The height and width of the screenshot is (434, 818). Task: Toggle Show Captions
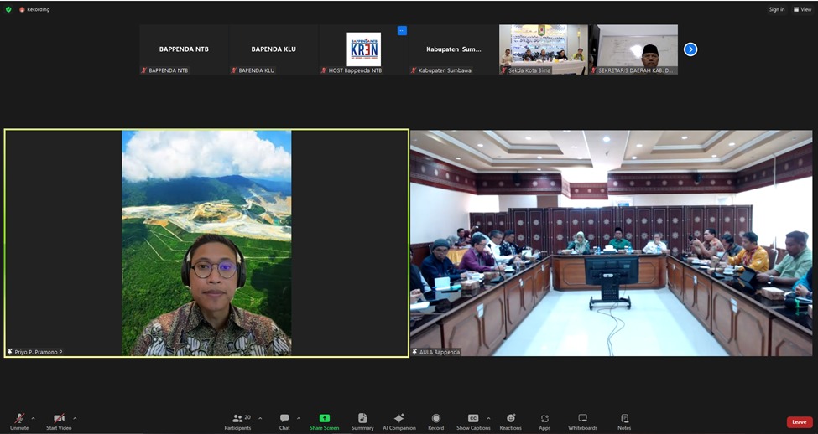(x=473, y=421)
